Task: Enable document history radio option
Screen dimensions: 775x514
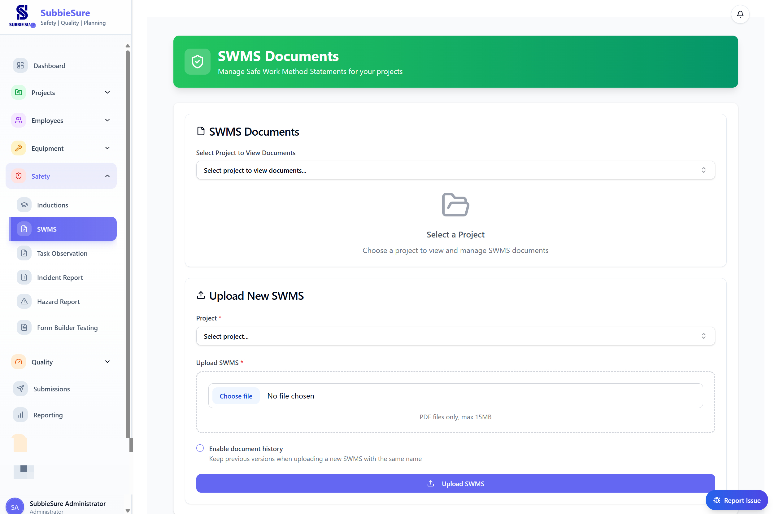Action: click(200, 448)
